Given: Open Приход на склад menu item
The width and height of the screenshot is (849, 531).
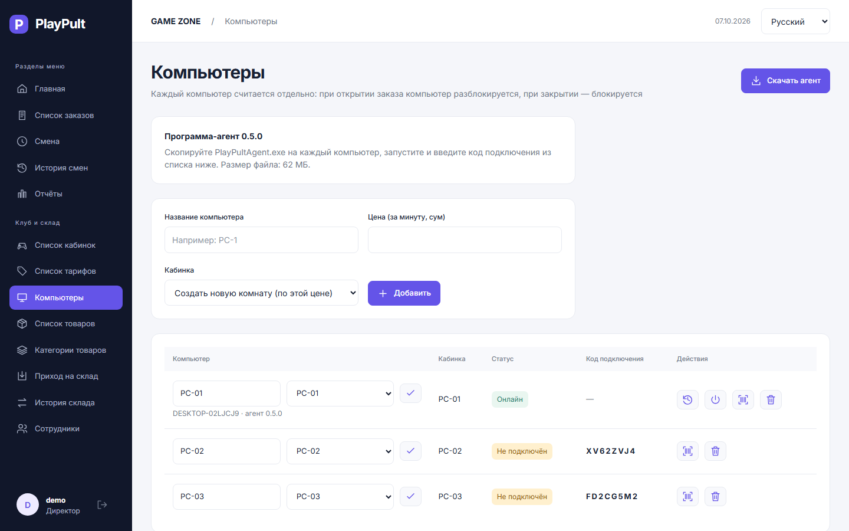Looking at the screenshot, I should (x=66, y=376).
